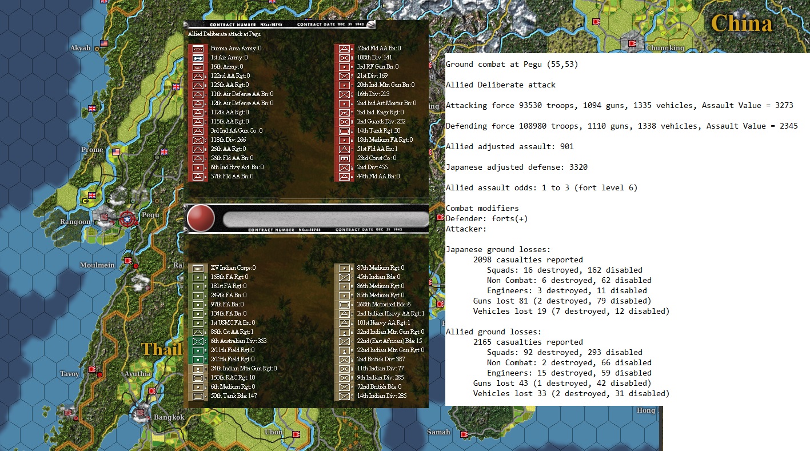Viewport: 810px width, 451px height.
Task: Select the "Guns lost 81" report line
Action: 562,301
